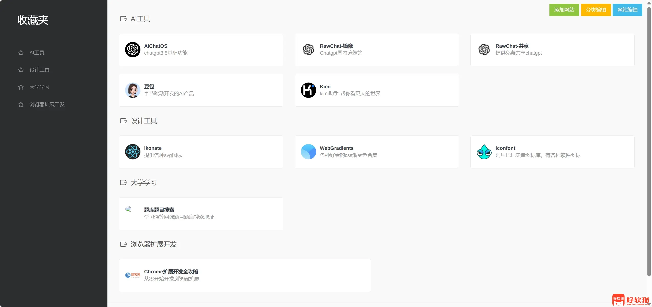Open the 豆包 title link
652x307 pixels.
coord(149,87)
